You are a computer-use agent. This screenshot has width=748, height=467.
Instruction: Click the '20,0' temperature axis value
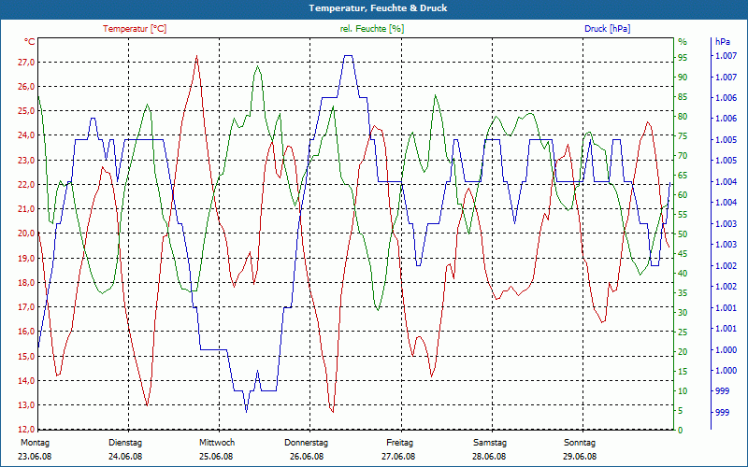coord(26,233)
